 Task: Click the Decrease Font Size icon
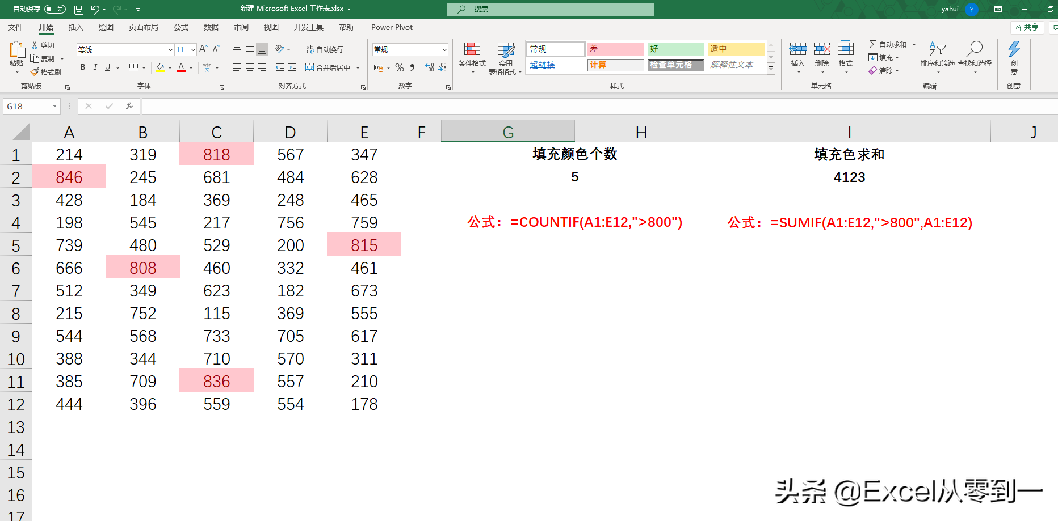(216, 50)
